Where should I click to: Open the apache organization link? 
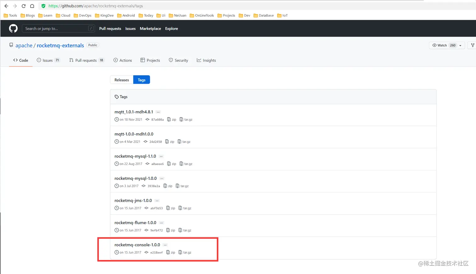tap(24, 45)
